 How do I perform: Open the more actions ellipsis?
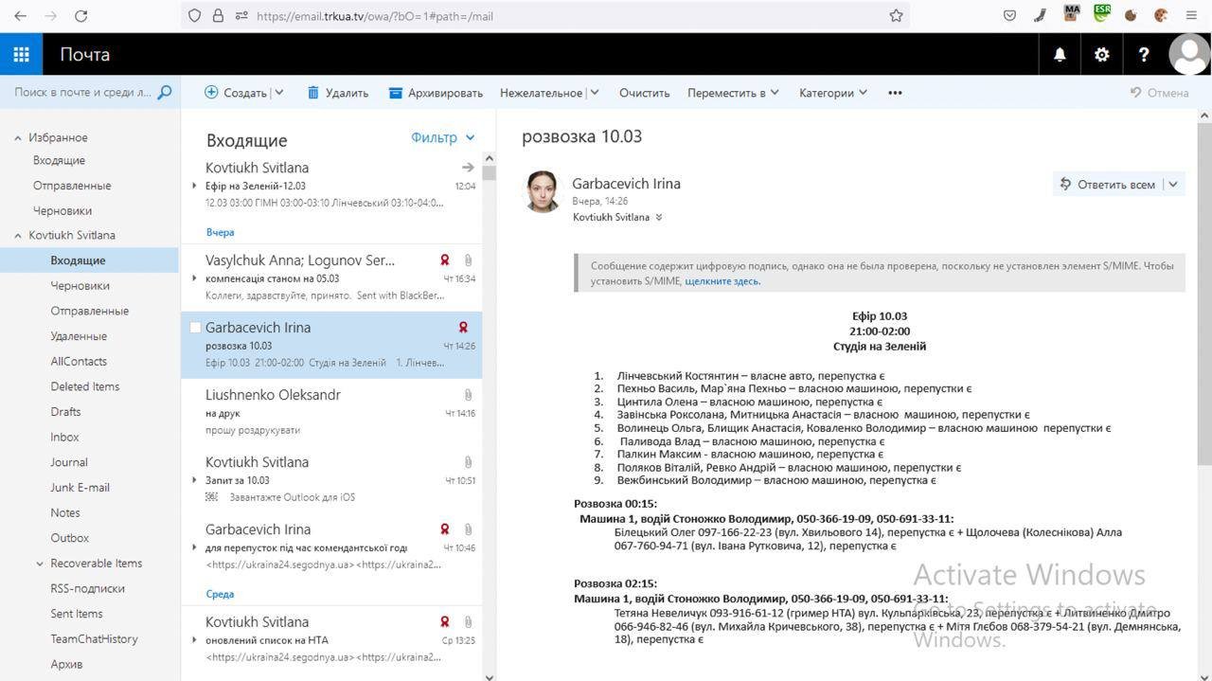[895, 93]
